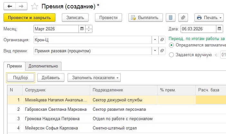Click the % прем. column header
226x134 pixels.
tap(176, 90)
